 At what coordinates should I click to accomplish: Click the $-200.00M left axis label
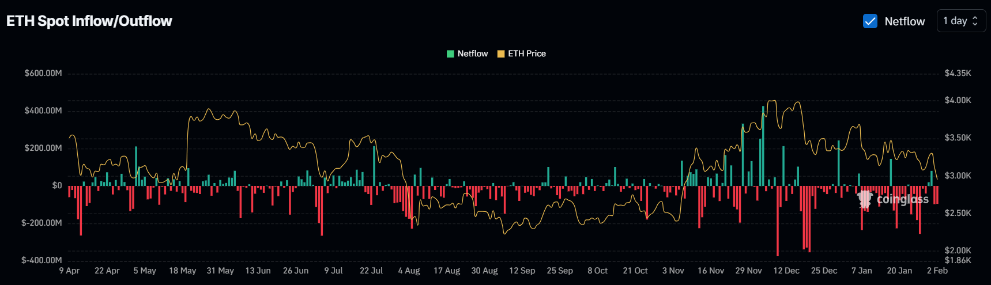tap(42, 223)
